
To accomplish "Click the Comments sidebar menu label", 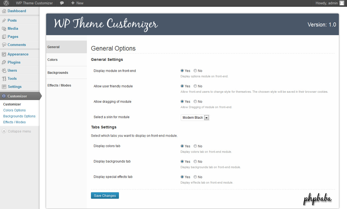I will click(x=17, y=45).
